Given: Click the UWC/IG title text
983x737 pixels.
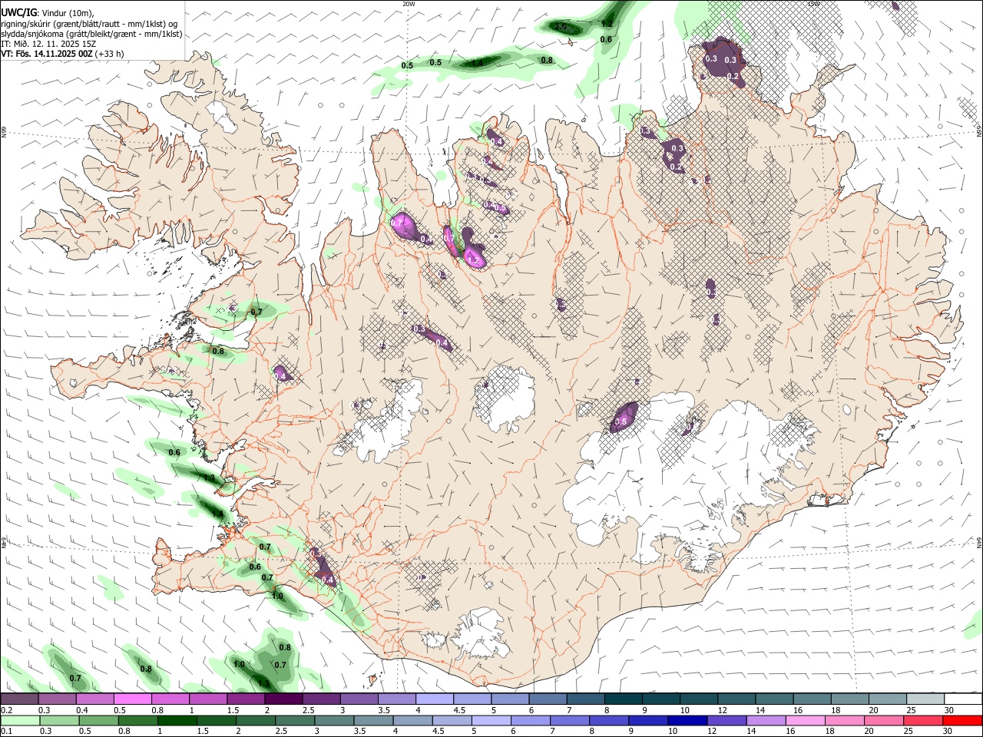Looking at the screenshot, I should pos(18,12).
